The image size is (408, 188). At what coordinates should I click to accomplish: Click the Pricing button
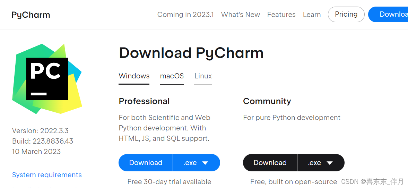346,14
